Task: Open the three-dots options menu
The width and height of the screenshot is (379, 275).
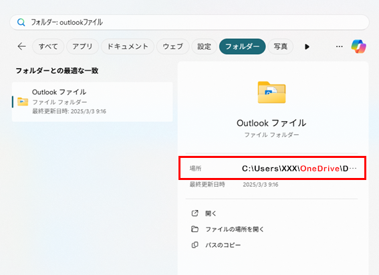Action: click(340, 46)
